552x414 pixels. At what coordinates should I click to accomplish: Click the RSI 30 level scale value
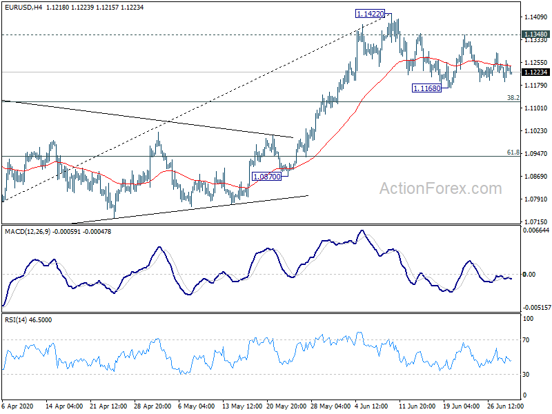pyautogui.click(x=526, y=374)
